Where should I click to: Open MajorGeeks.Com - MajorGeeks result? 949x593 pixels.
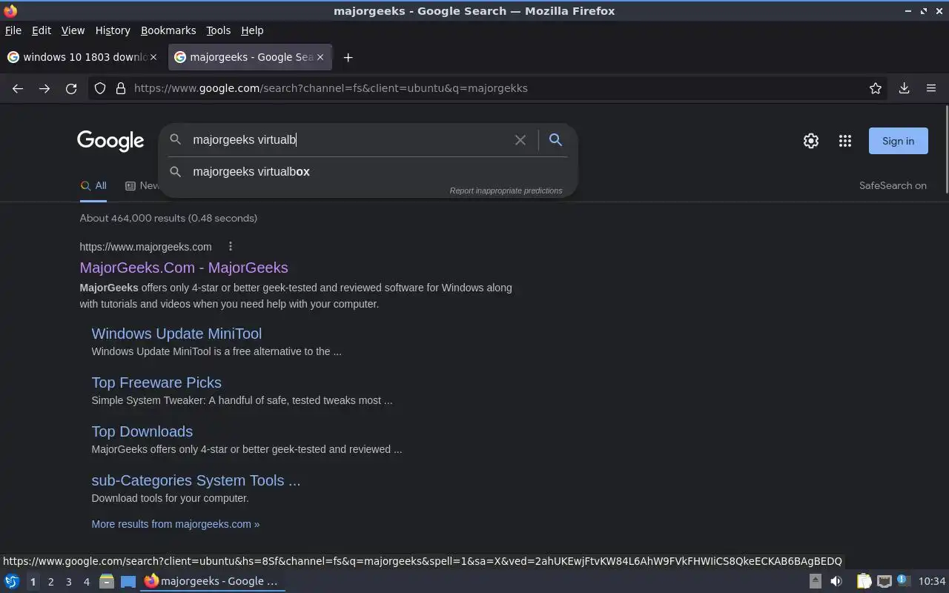point(184,268)
